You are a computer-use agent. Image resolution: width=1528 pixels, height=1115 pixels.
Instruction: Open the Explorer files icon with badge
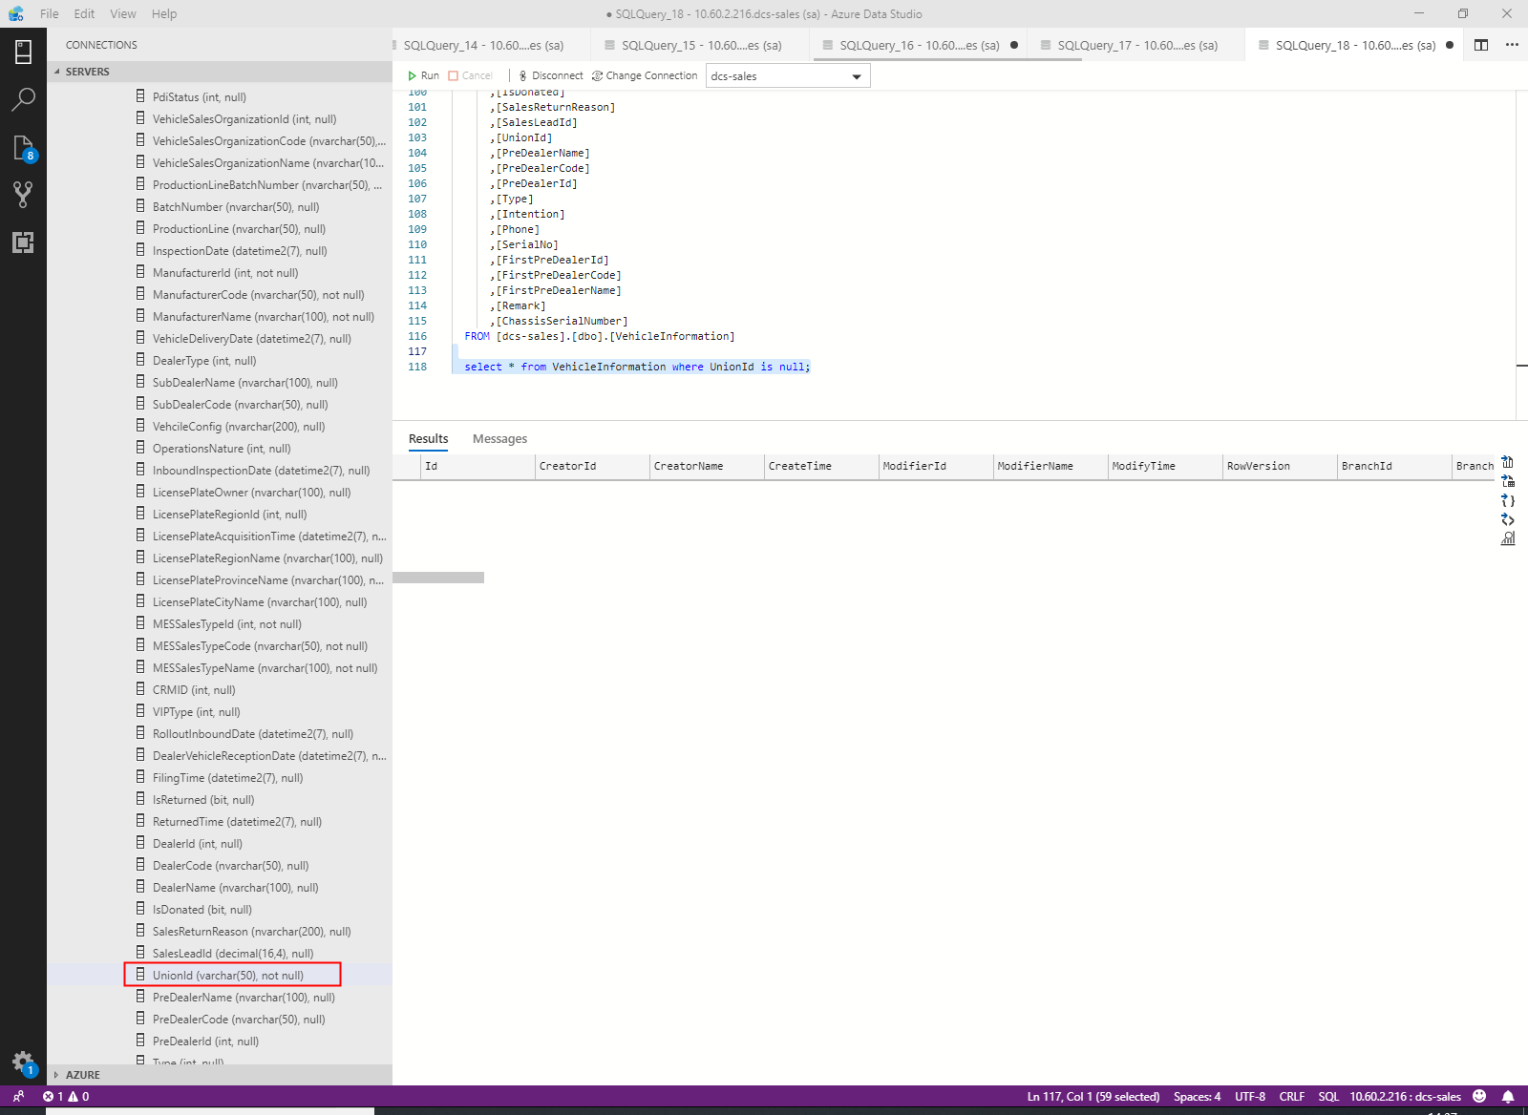point(23,148)
